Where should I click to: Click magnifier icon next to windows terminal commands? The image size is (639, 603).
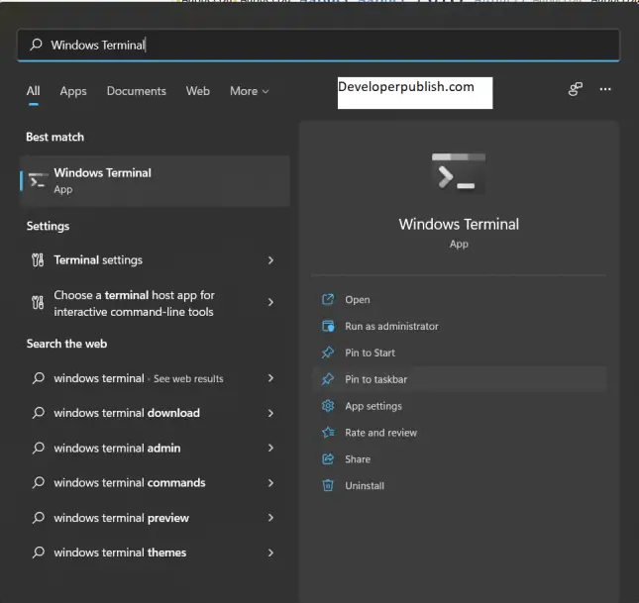39,482
